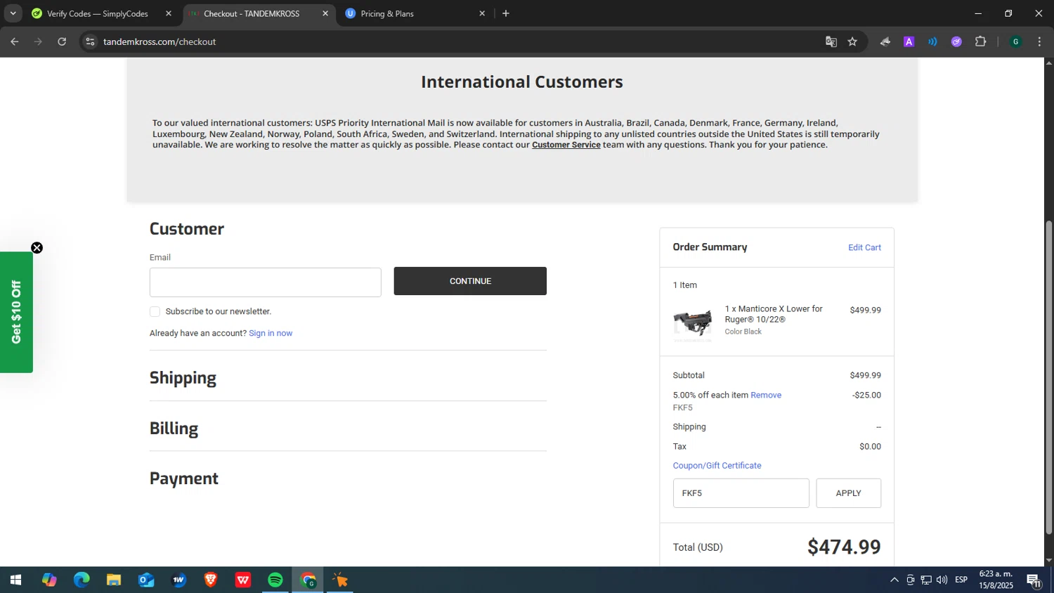Open Chrome from taskbar
The image size is (1054, 593).
[308, 580]
